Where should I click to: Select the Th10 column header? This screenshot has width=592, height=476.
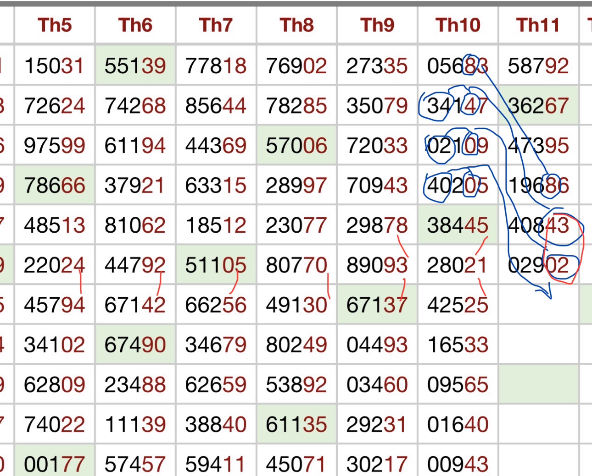[458, 25]
